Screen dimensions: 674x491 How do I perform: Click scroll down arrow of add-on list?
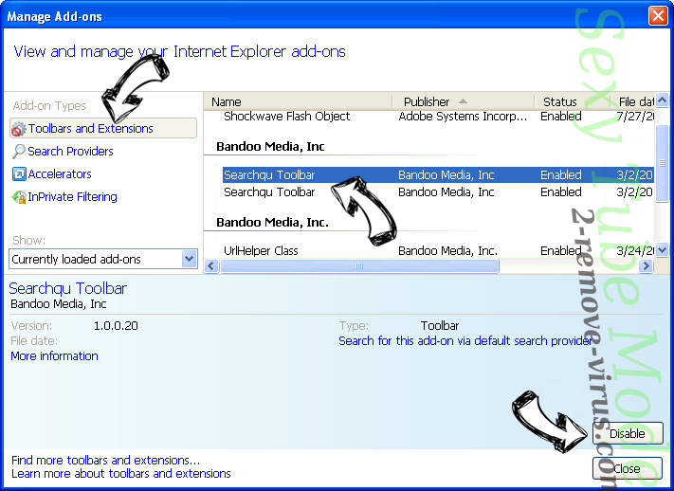click(662, 249)
